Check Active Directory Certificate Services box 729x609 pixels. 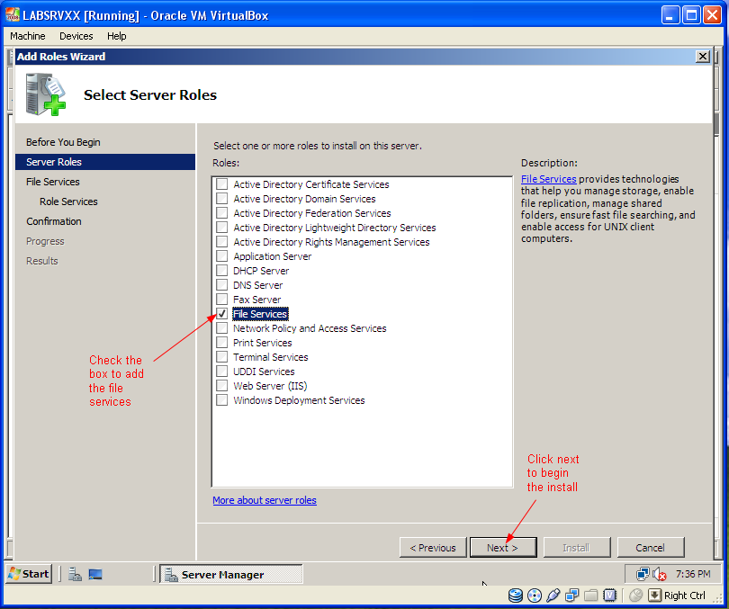[x=221, y=184]
